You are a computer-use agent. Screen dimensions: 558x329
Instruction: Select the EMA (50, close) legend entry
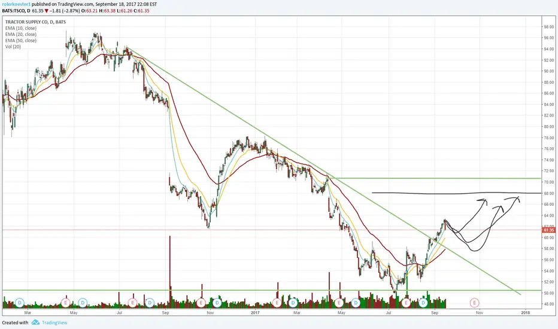20,41
